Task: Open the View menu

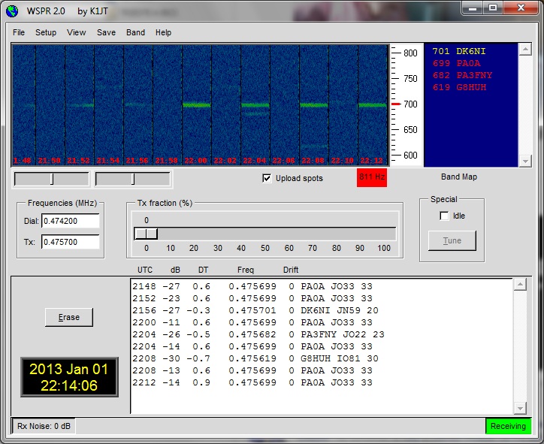Action: [77, 32]
